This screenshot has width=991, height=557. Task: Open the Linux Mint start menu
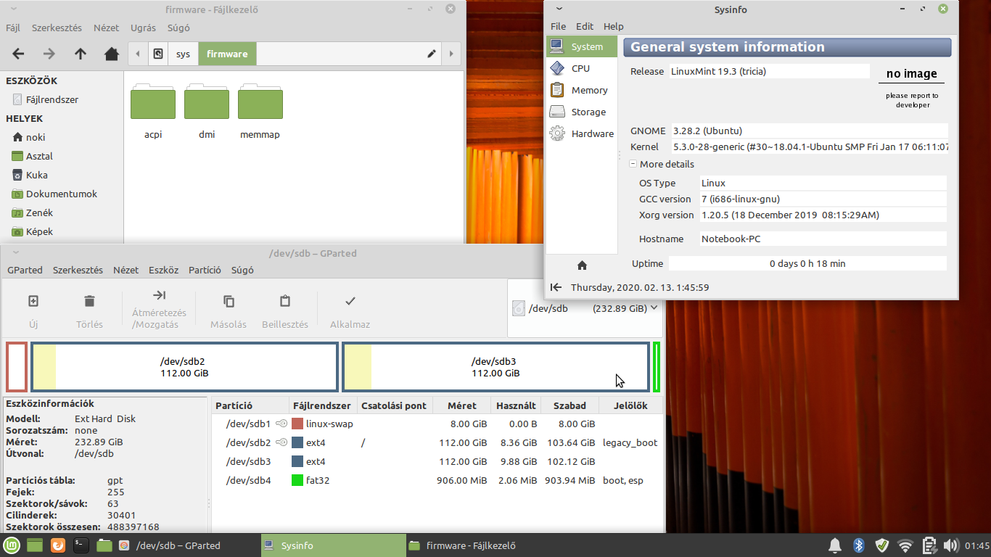click(x=12, y=545)
